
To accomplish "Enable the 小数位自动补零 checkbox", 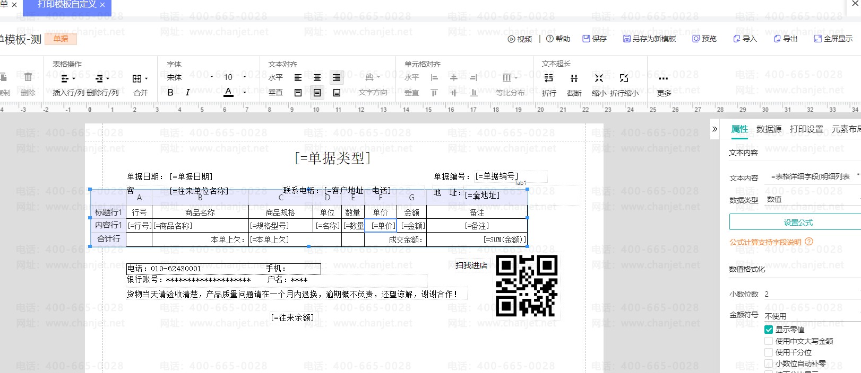I will (769, 363).
